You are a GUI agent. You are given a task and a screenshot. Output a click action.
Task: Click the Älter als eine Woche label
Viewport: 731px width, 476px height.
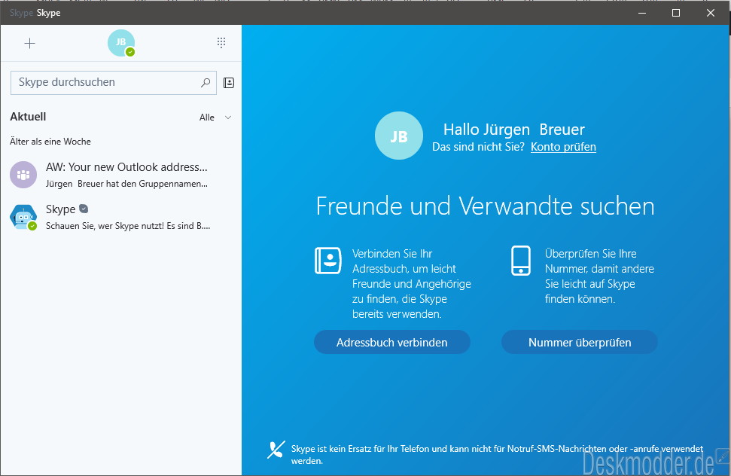(50, 142)
